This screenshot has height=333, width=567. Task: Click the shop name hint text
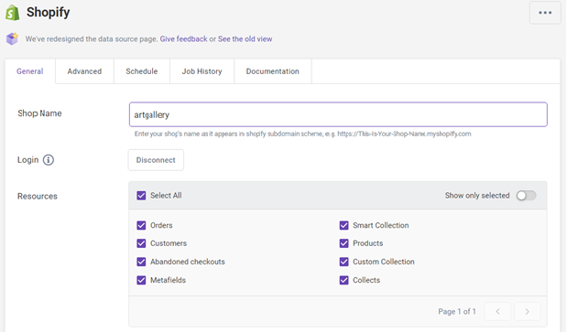(302, 134)
